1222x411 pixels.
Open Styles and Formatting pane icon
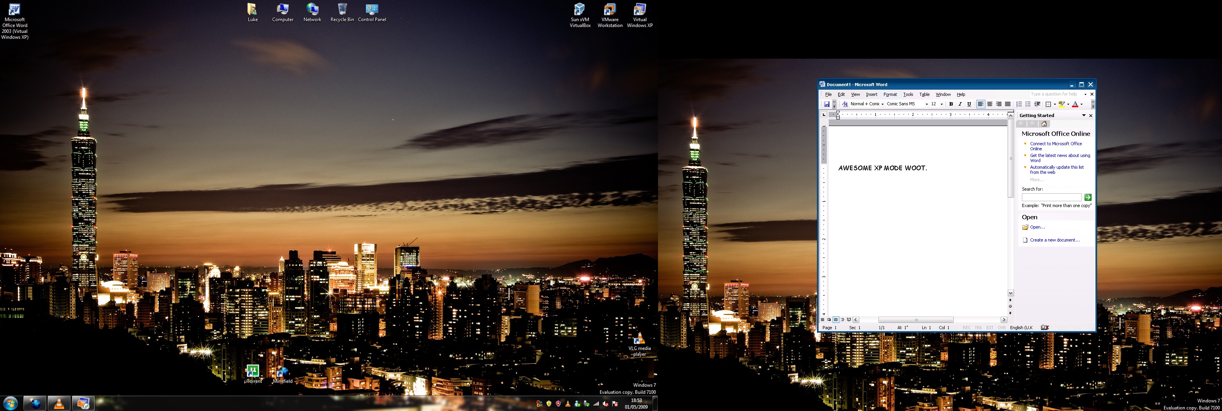click(845, 104)
